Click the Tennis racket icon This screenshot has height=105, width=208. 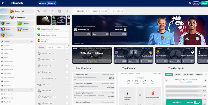coord(39,66)
